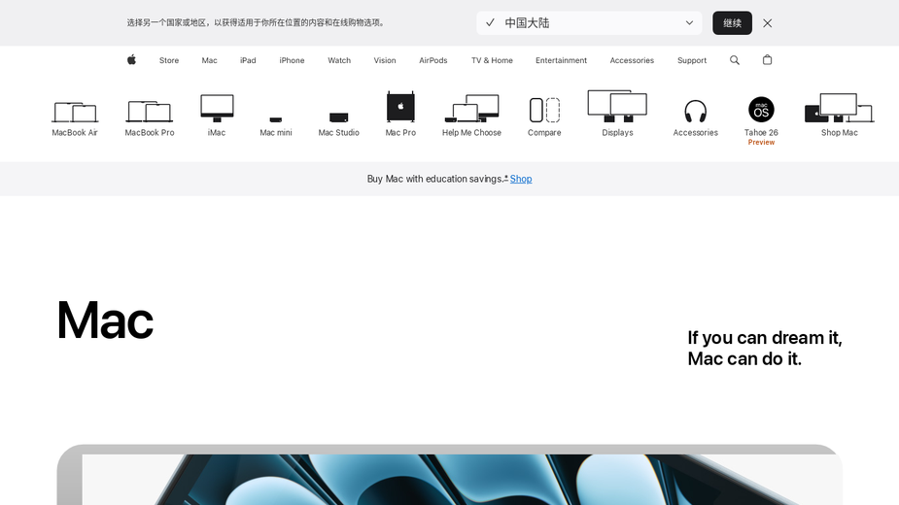Select the Compare icon
Screen dimensions: 899x505
point(544,110)
